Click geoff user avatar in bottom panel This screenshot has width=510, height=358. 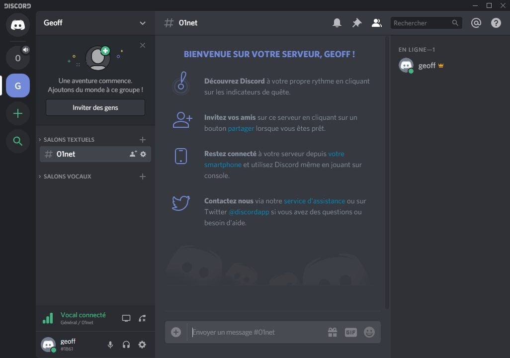(x=48, y=345)
